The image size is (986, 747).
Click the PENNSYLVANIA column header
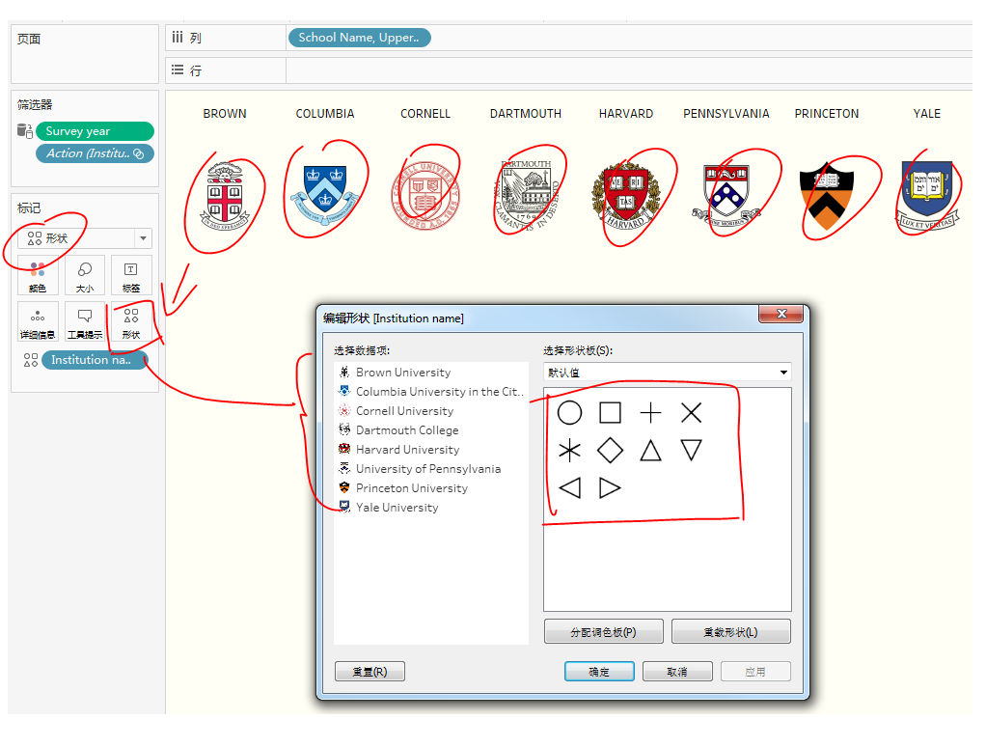pos(726,114)
